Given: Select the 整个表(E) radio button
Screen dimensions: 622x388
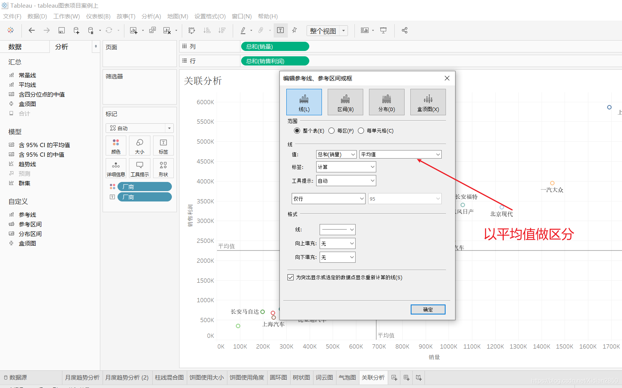Looking at the screenshot, I should [x=297, y=131].
